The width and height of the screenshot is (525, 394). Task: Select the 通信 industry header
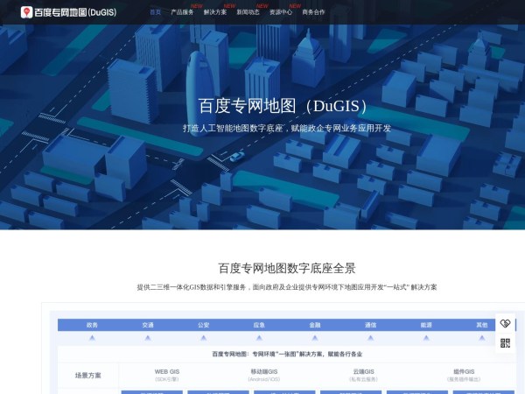(x=370, y=325)
